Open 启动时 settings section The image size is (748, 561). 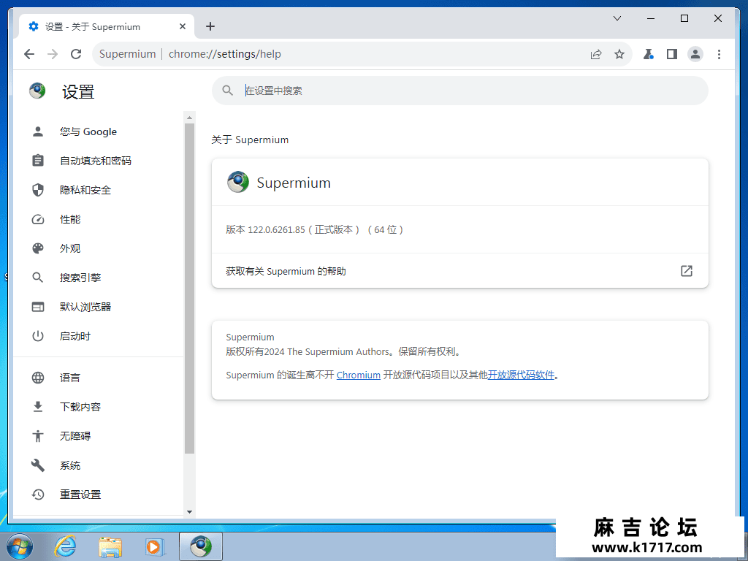tap(98, 336)
